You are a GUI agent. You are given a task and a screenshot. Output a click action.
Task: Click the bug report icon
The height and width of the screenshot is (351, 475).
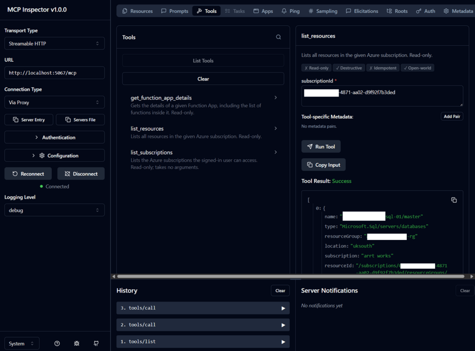(77, 344)
